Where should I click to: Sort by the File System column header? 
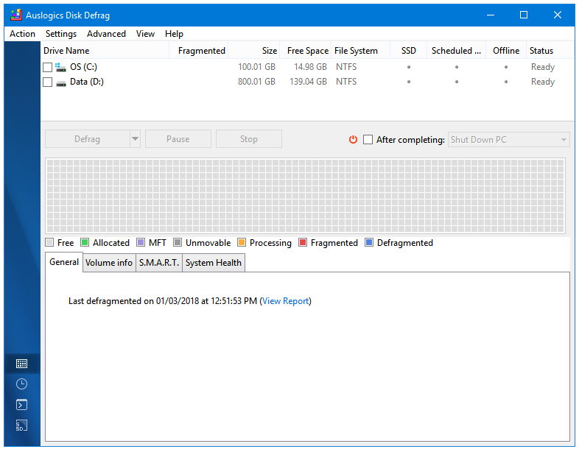tap(361, 51)
